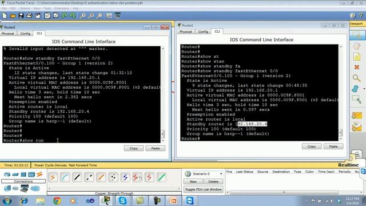Image resolution: width=366 pixels, height=206 pixels.
Task: Select the Hubs device category
Action: [23, 174]
